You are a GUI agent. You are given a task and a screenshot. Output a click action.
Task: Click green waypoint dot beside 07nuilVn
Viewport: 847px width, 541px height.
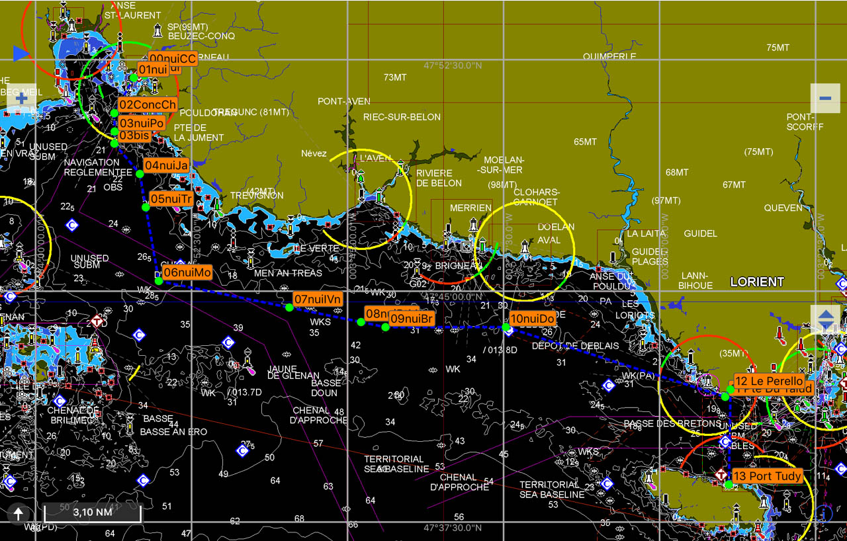click(x=289, y=308)
